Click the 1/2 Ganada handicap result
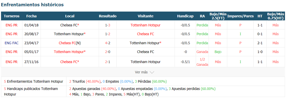The width and height of the screenshot is (286, 98). [202, 62]
